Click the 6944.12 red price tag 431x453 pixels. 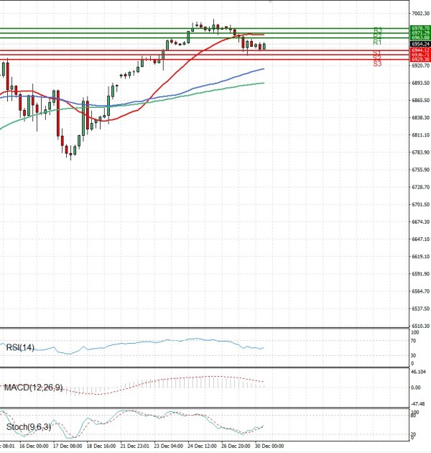(420, 50)
